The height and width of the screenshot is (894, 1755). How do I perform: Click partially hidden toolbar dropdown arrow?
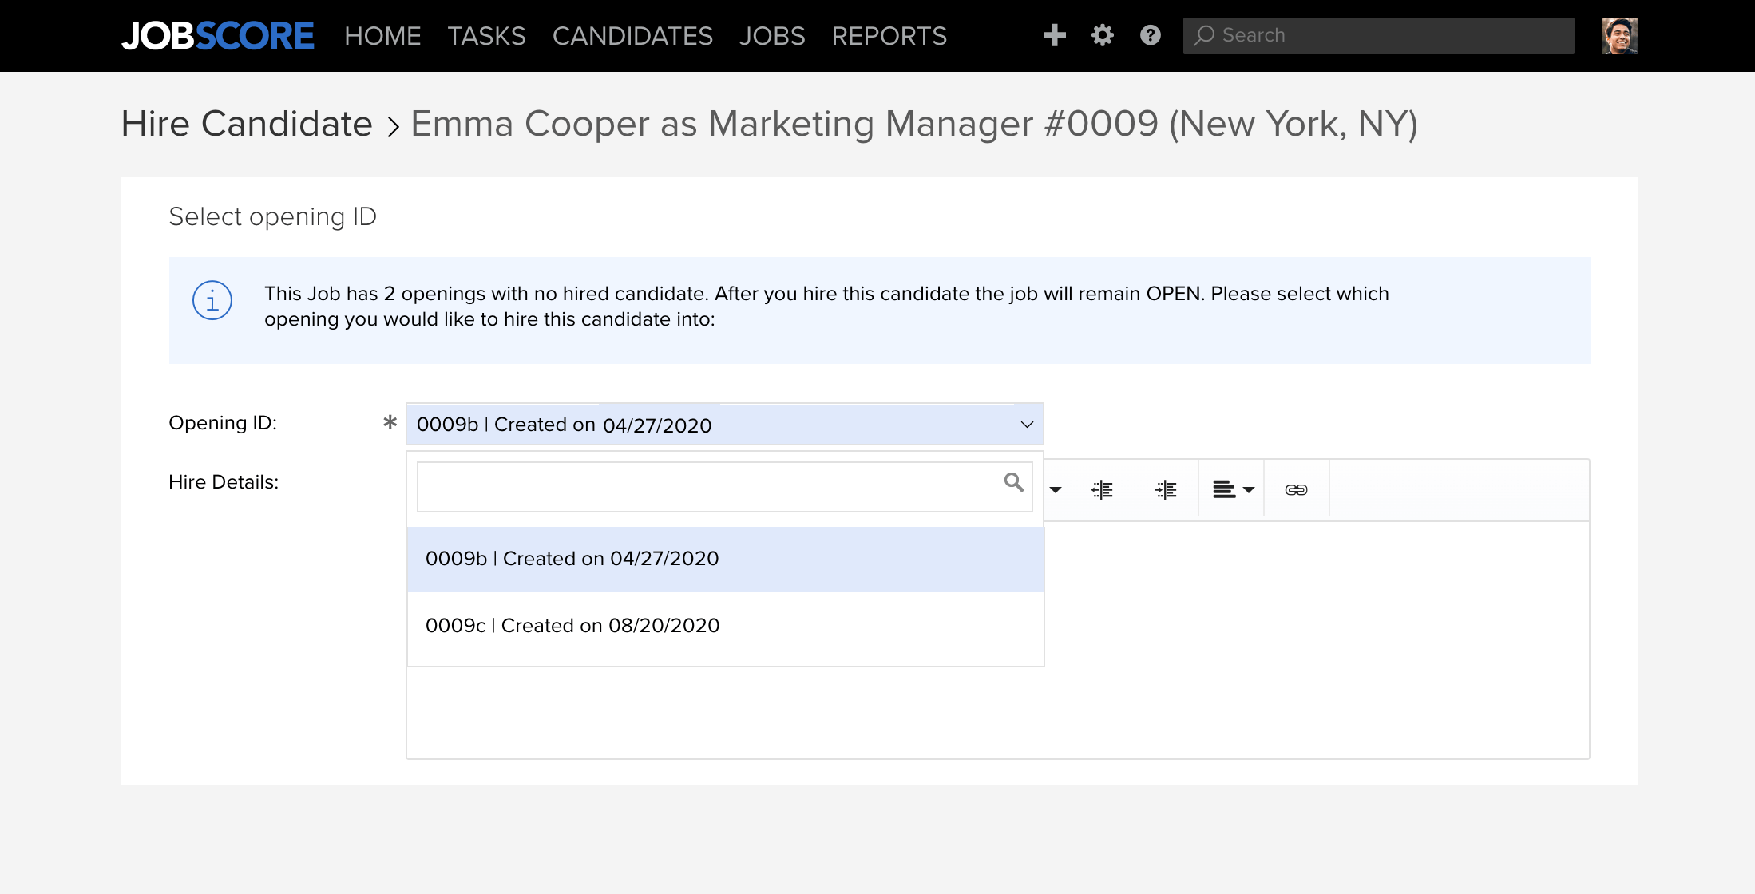(x=1056, y=489)
